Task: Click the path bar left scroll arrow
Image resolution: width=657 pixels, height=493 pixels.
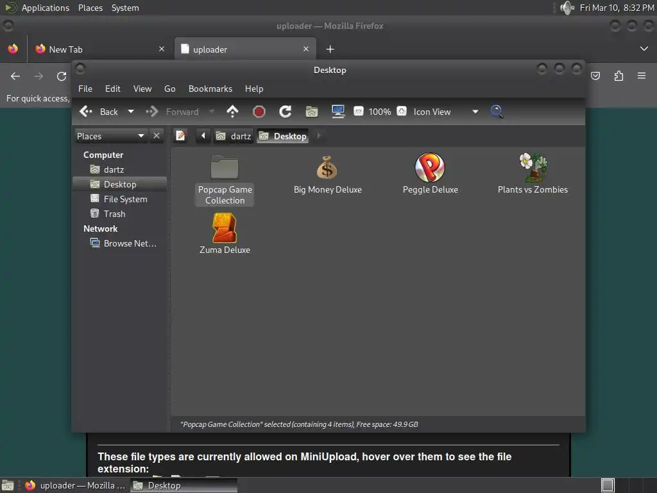Action: pos(203,136)
